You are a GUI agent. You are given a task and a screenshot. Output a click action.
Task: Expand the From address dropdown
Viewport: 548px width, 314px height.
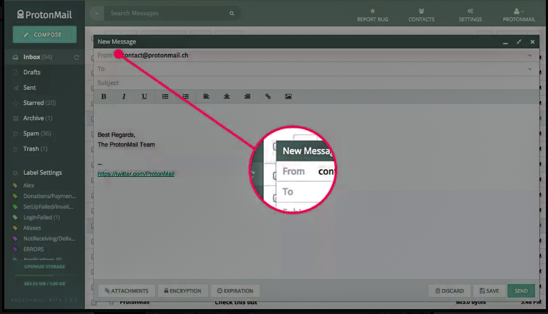coord(530,56)
